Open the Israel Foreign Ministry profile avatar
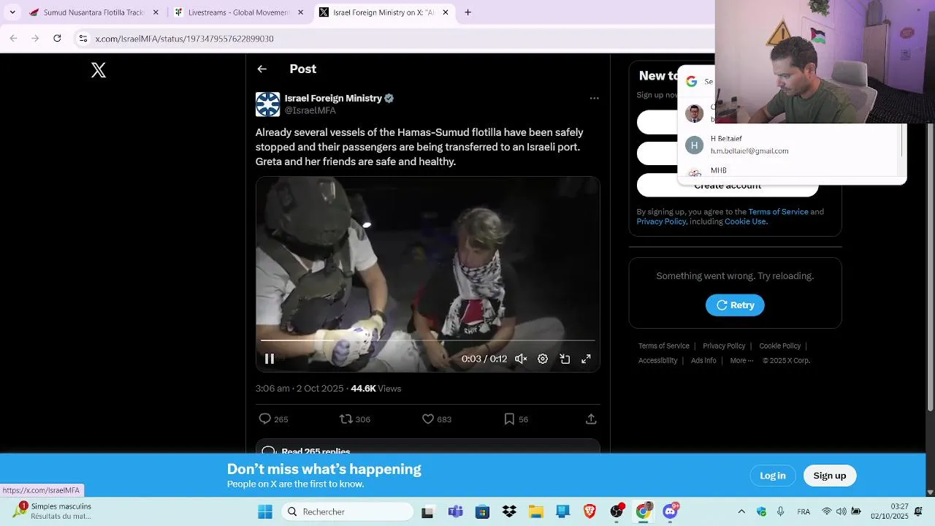The width and height of the screenshot is (935, 526). coord(267,104)
